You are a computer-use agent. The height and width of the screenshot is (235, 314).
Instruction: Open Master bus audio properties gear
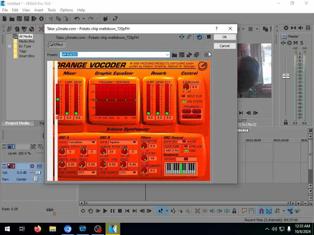coord(286,28)
